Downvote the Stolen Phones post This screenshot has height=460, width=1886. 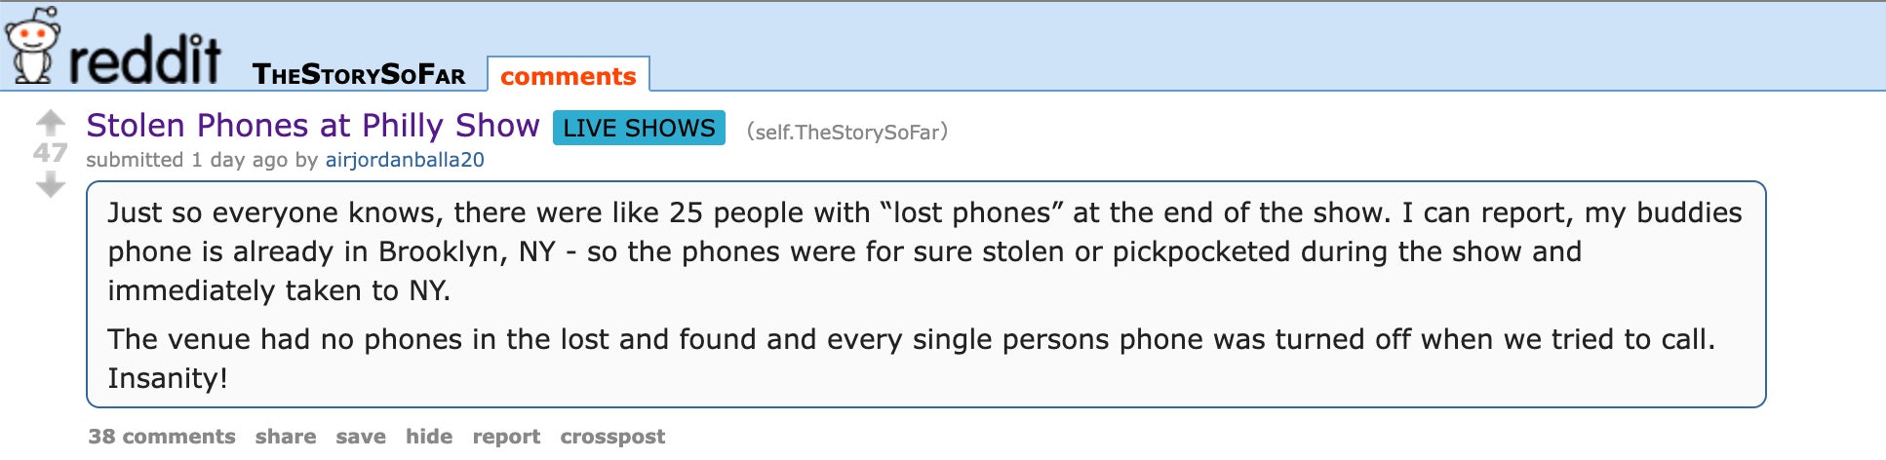[x=51, y=184]
